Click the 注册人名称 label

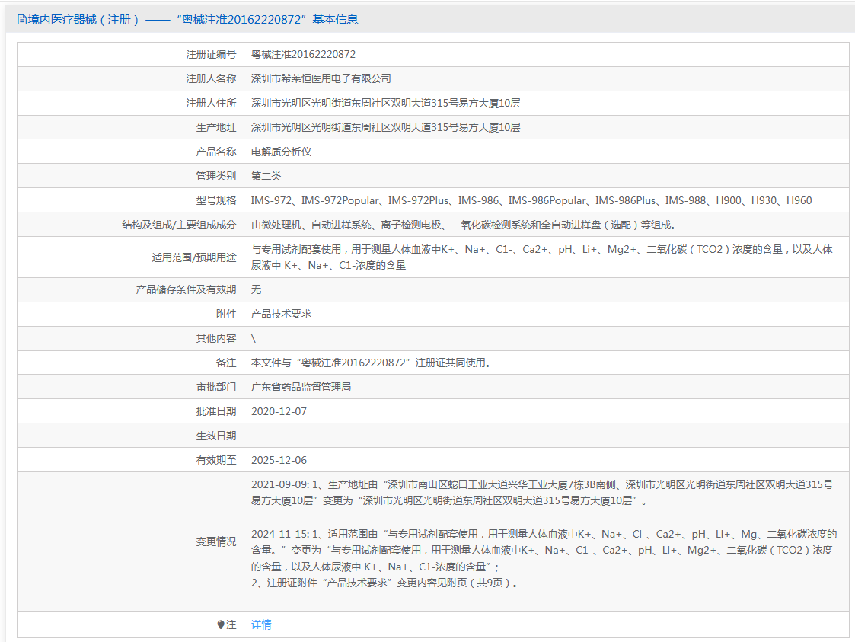[211, 78]
